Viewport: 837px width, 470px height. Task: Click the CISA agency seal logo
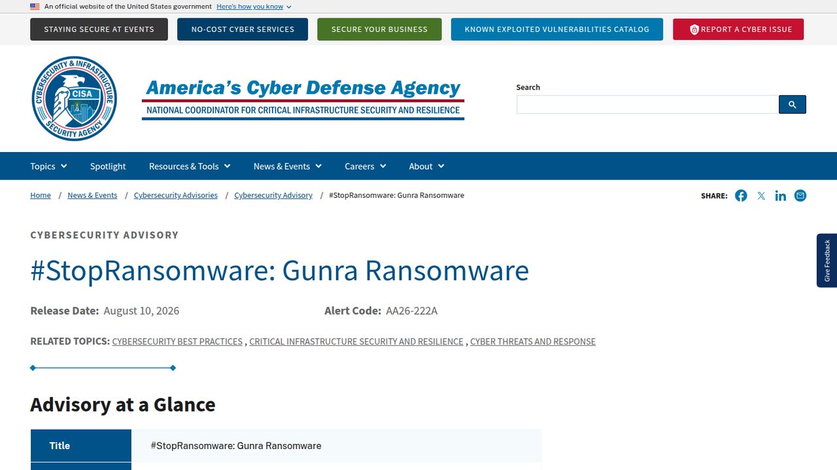point(75,99)
